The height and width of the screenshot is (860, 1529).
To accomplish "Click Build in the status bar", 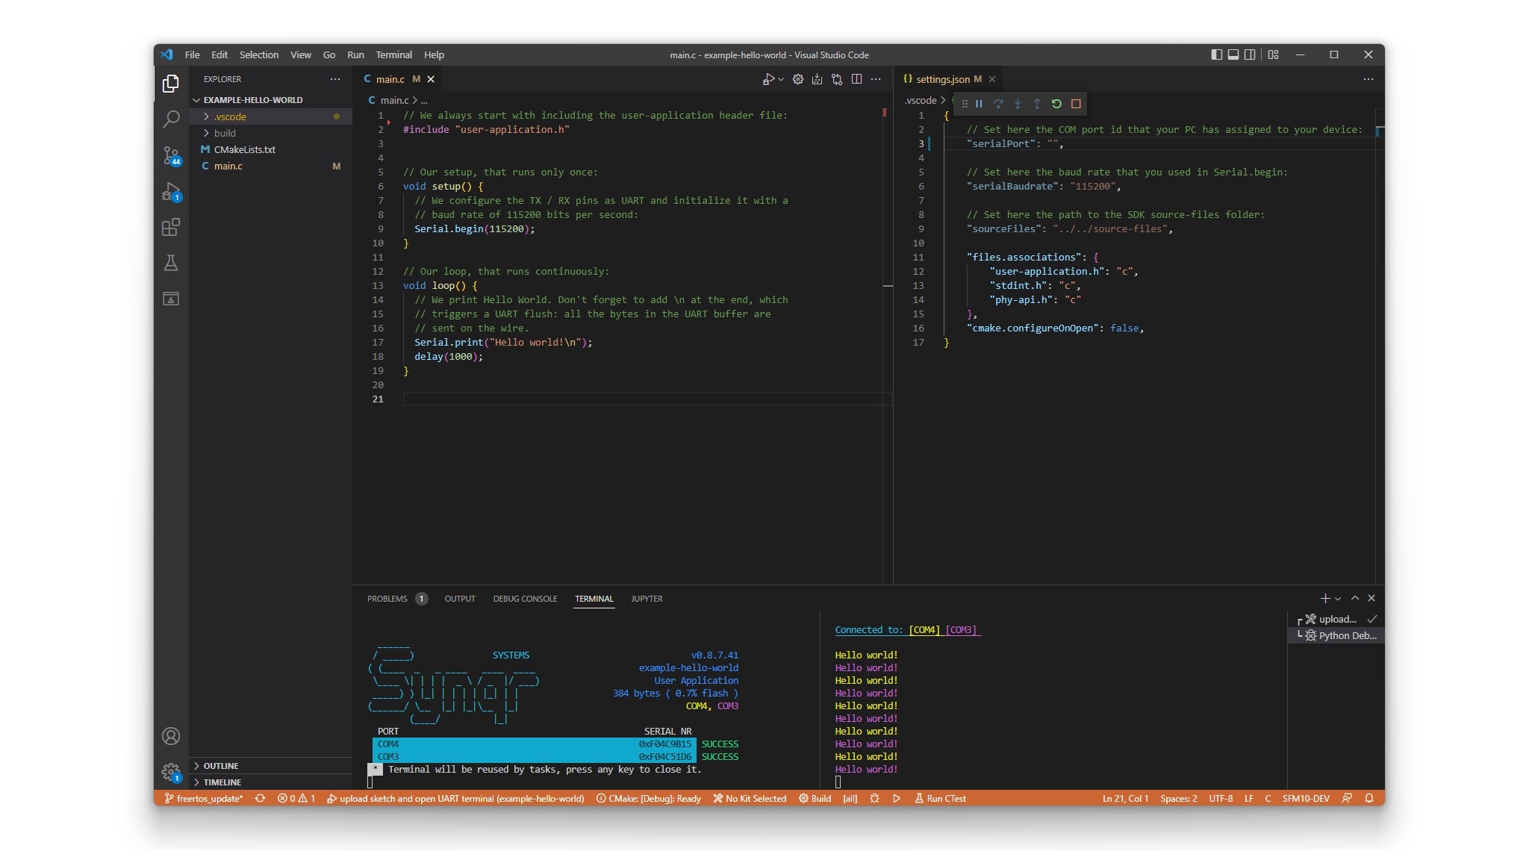I will pos(815,799).
